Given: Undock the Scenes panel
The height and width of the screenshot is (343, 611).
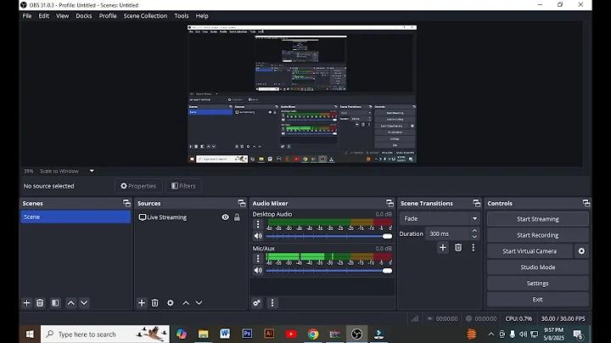Looking at the screenshot, I should [x=126, y=203].
